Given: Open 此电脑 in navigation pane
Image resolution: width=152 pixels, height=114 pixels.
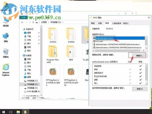Looking at the screenshot, I should point(27,56).
